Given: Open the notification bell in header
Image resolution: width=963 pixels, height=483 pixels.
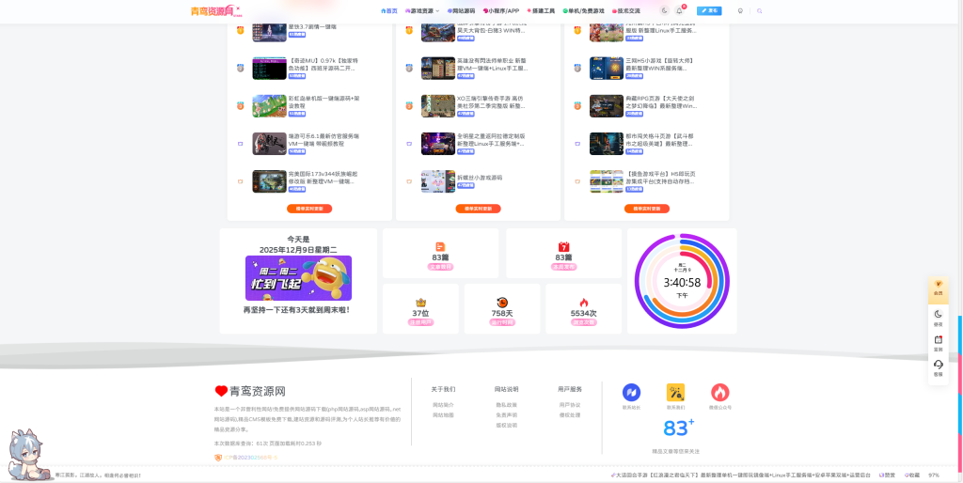Looking at the screenshot, I should coord(679,10).
